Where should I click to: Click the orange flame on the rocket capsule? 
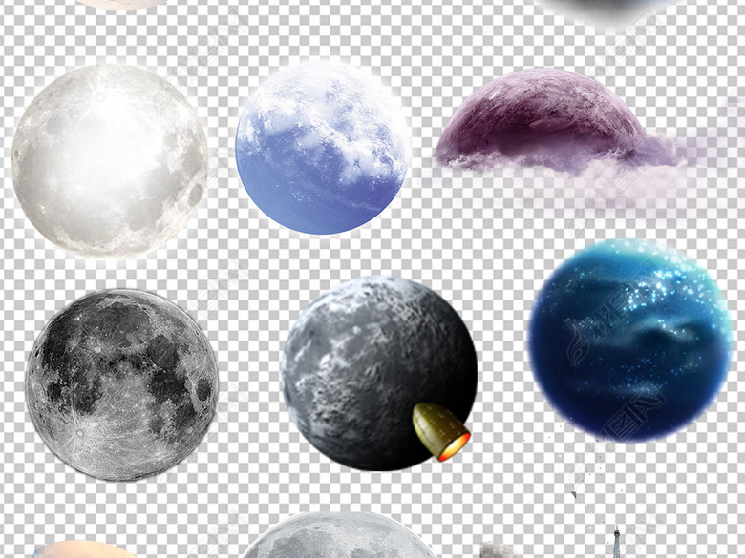click(x=451, y=444)
